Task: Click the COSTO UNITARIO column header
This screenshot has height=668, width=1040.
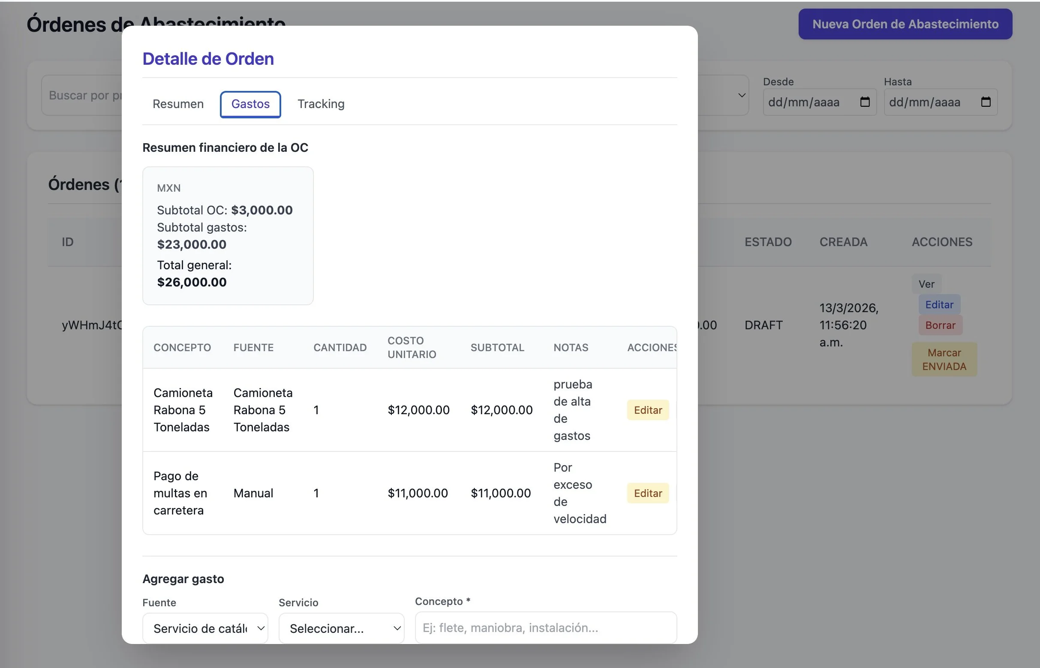Action: (411, 347)
